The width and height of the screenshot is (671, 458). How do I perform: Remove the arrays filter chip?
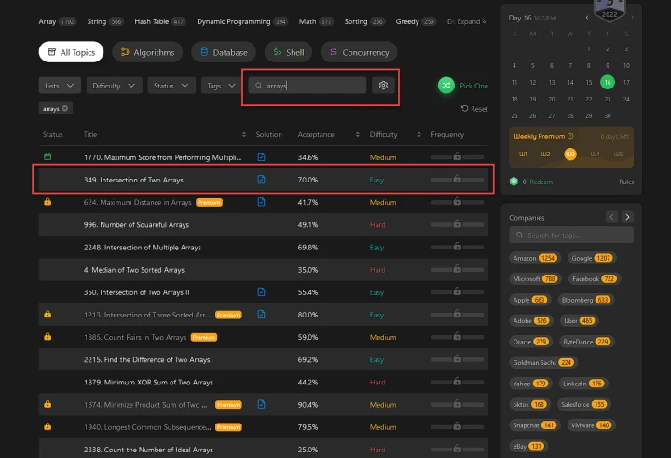[x=65, y=108]
